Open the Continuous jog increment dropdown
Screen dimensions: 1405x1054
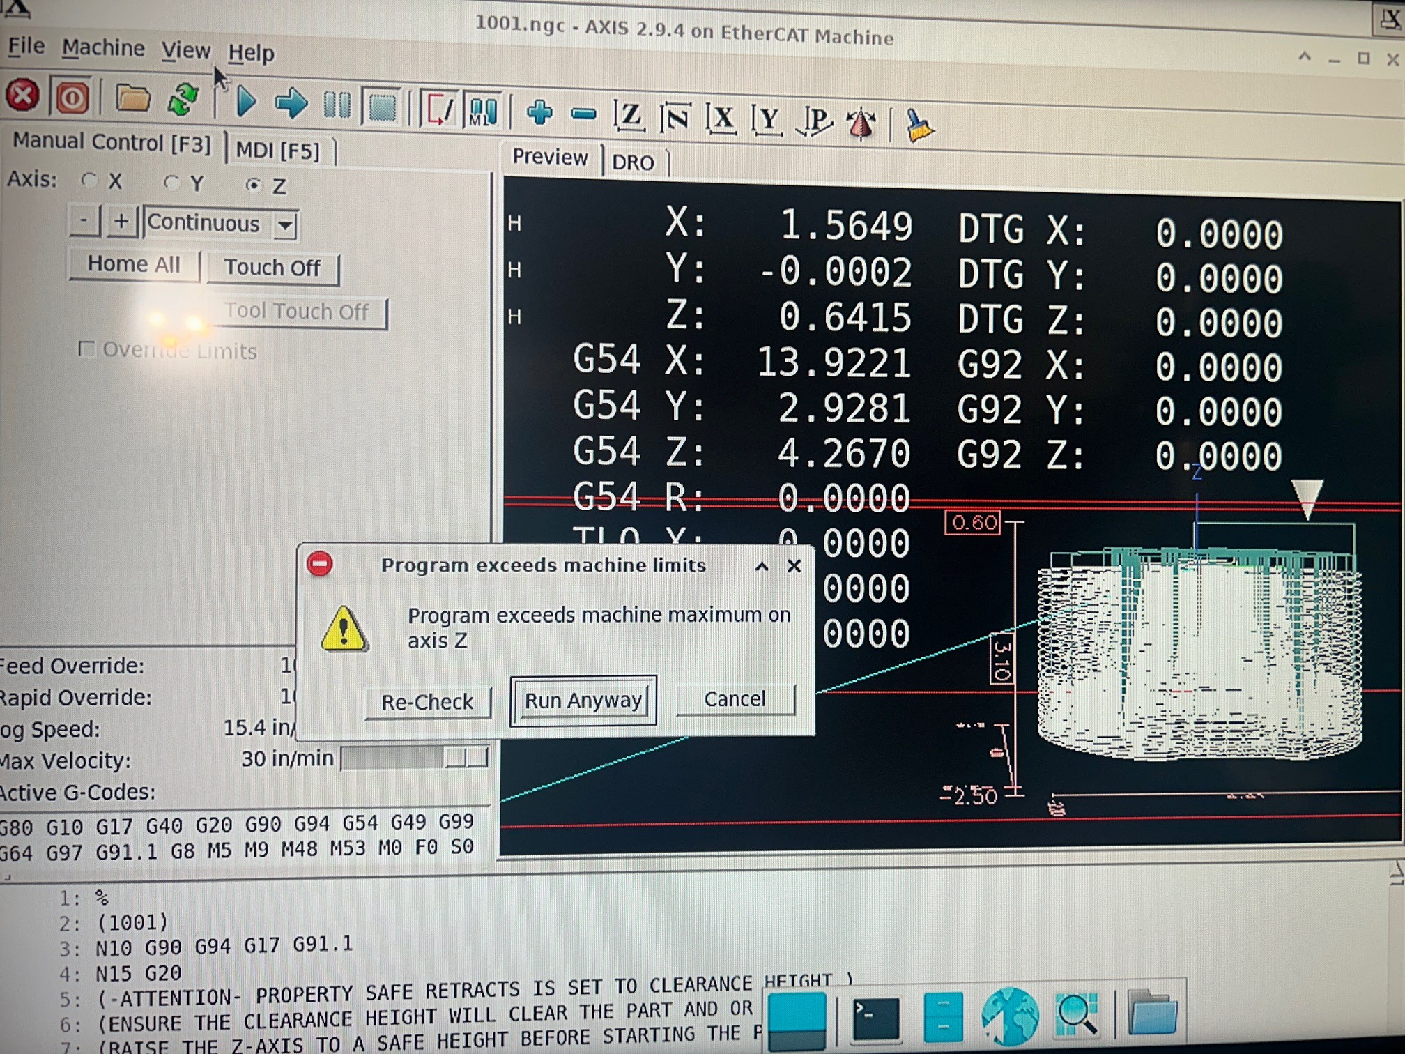[285, 225]
